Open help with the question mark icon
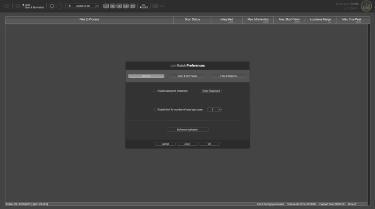Viewport: 375px width, 209px height. coord(60,6)
